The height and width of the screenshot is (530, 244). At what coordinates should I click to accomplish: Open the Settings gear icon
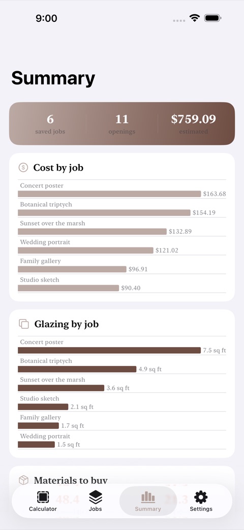pyautogui.click(x=201, y=497)
